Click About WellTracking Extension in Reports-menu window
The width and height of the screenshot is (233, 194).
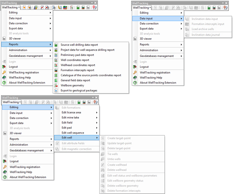pyautogui.click(x=27, y=83)
